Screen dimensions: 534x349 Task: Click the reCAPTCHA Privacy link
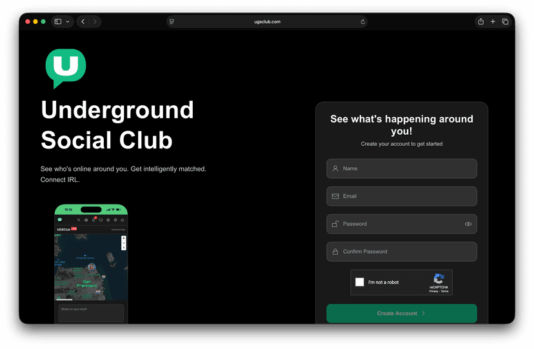(x=433, y=292)
